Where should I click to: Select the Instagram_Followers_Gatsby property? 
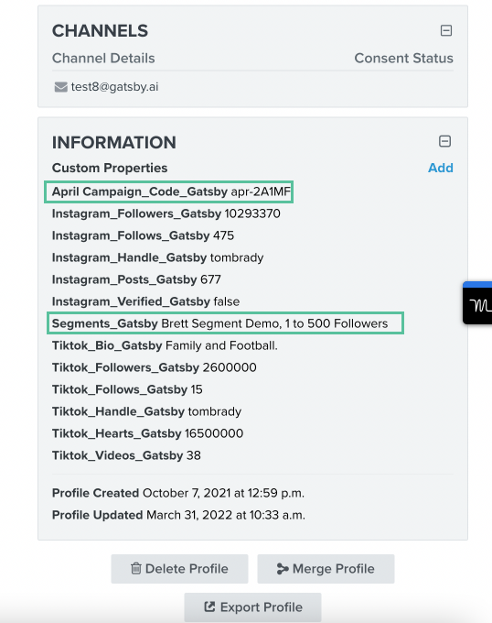[166, 213]
